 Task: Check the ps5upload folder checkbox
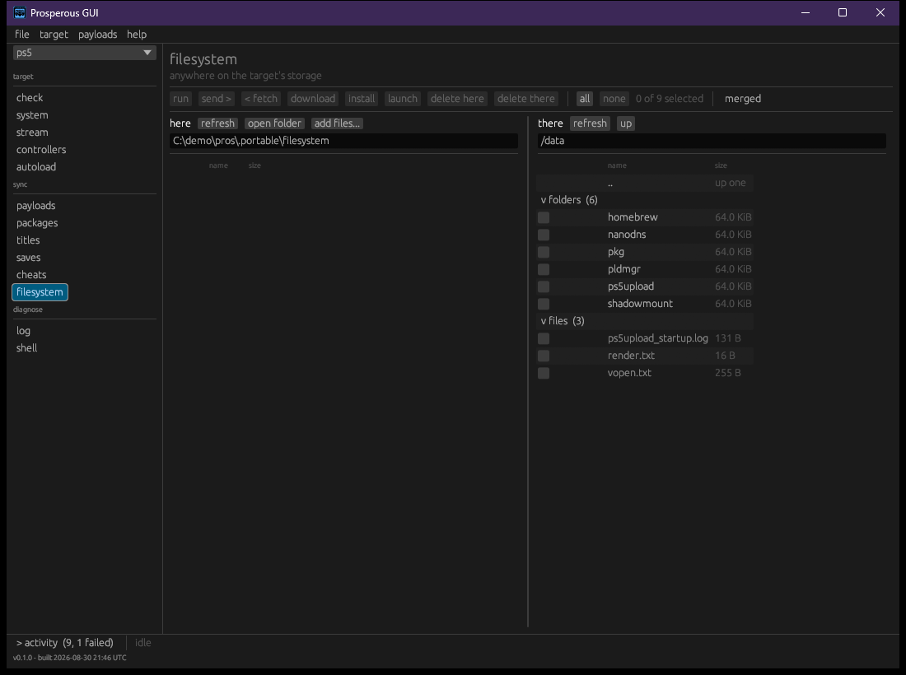(544, 287)
